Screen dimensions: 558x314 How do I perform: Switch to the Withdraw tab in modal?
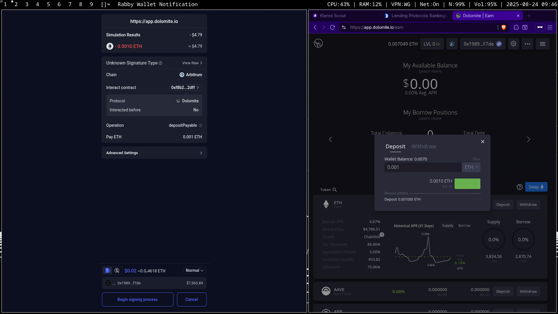(x=424, y=147)
